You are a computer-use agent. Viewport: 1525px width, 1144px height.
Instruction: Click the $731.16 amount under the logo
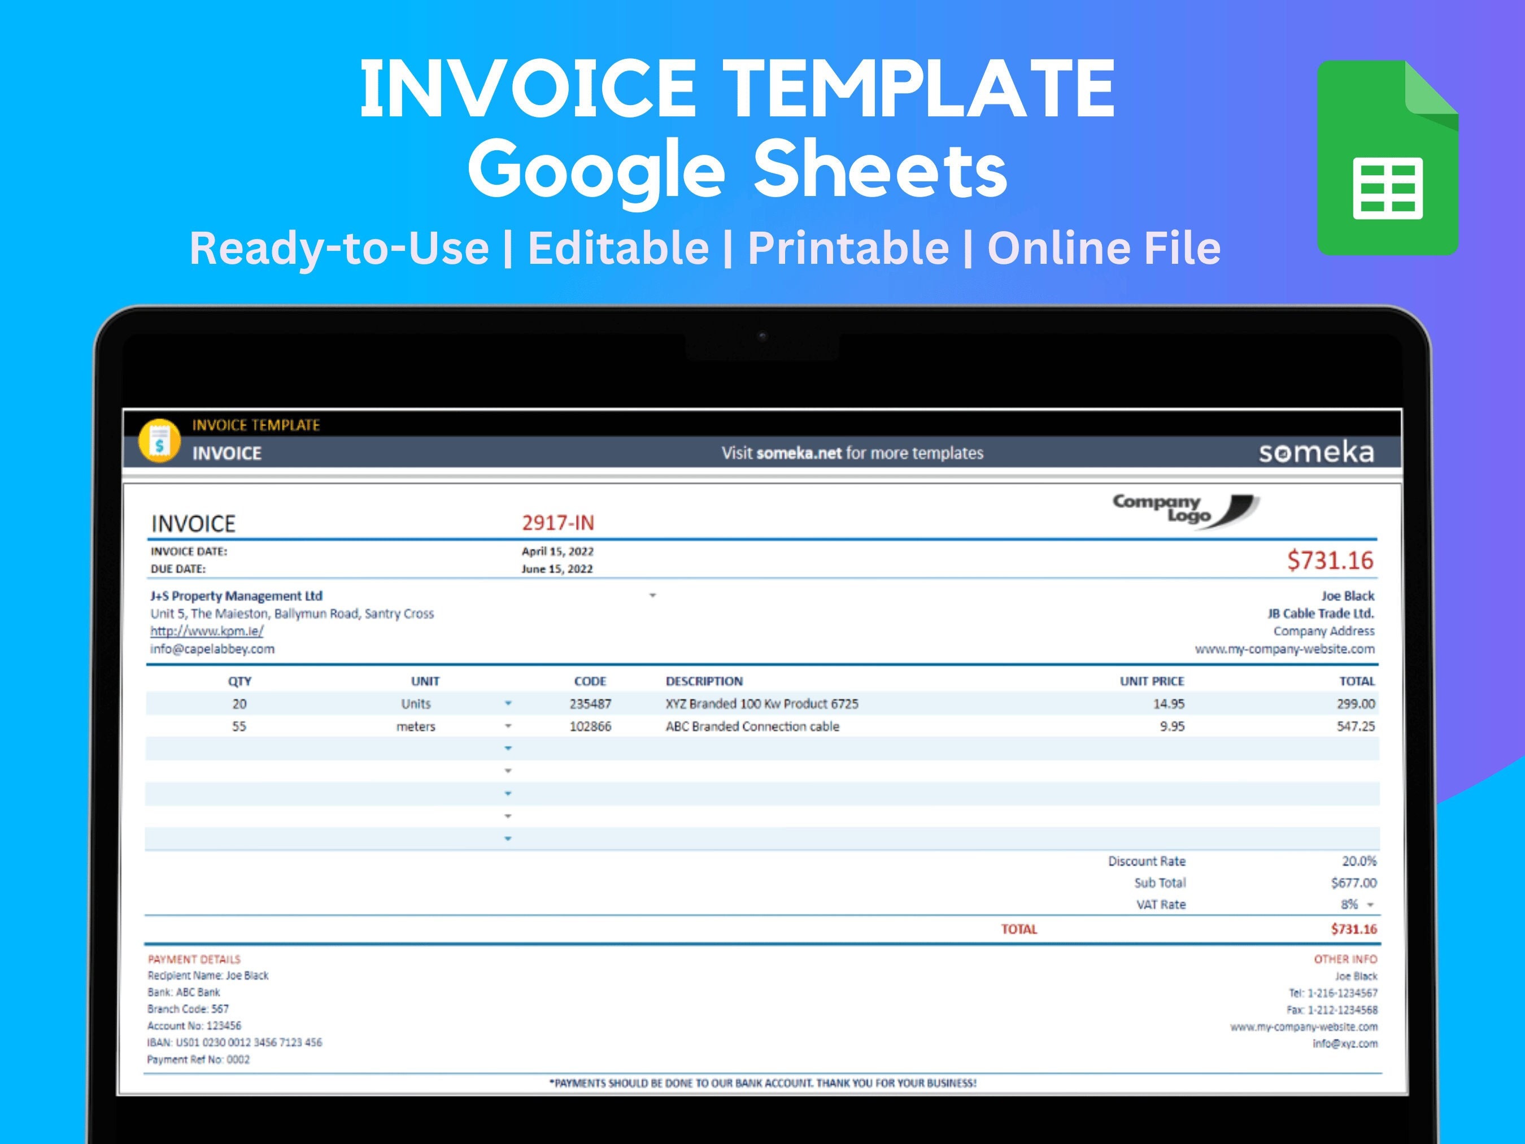pos(1330,560)
